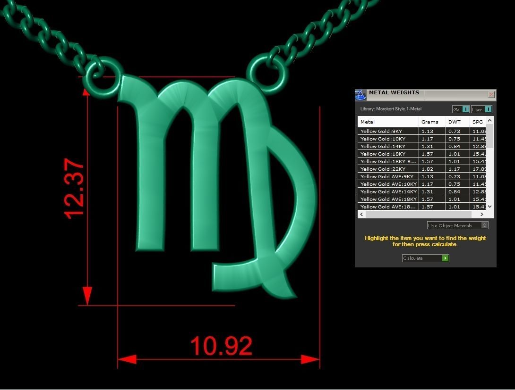
Task: Sort by the Grams column header
Action: [x=432, y=122]
